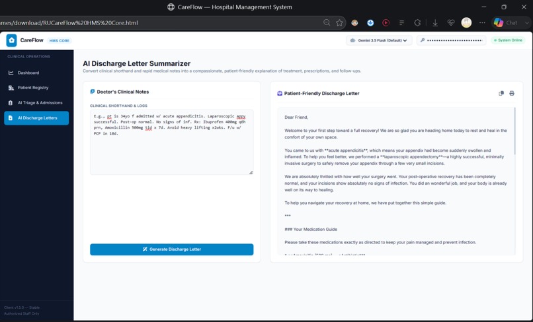Open the Copilot Chat button
Viewport: 533px width, 322px height.
click(506, 22)
